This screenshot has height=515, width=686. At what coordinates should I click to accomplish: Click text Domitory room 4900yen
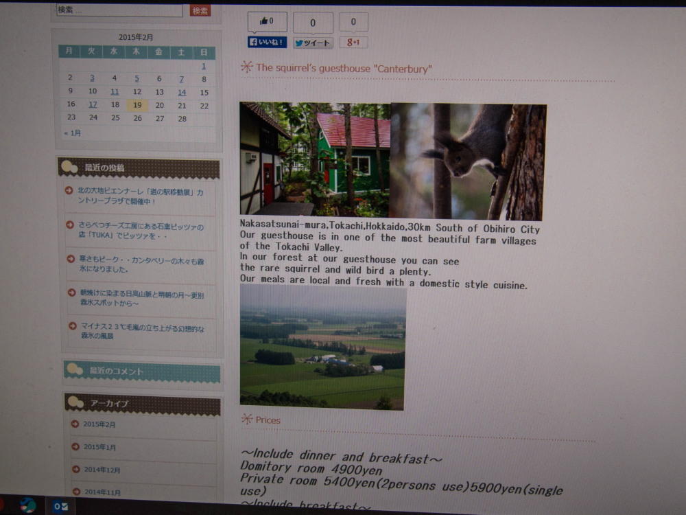311,468
